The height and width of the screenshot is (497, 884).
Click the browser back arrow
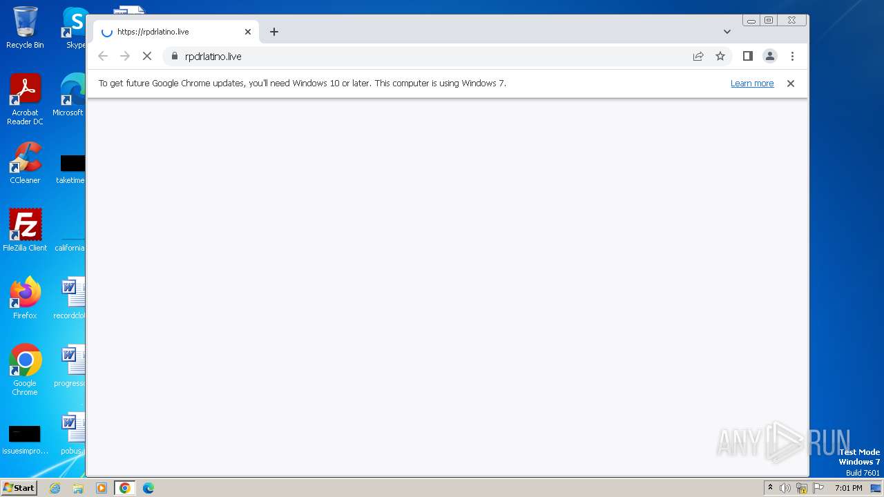coord(103,57)
